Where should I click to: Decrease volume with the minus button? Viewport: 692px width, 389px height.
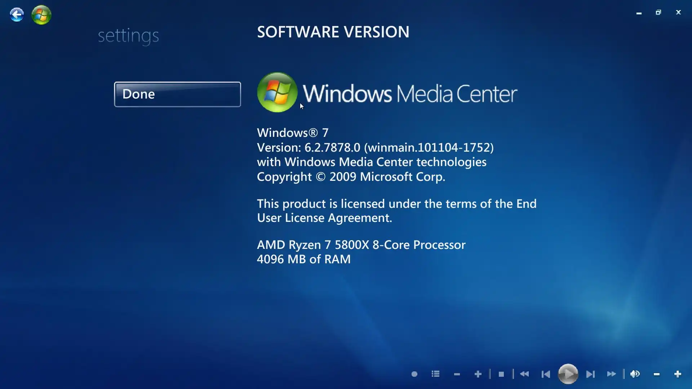[656, 375]
